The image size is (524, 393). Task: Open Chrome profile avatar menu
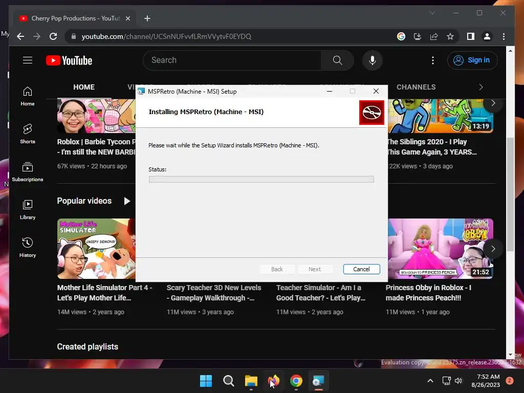487,36
